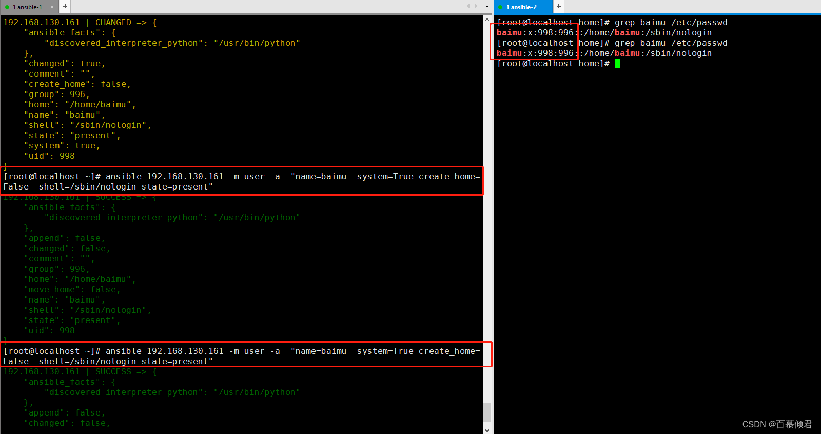
Task: Click the "create_home": false line
Action: 77,84
